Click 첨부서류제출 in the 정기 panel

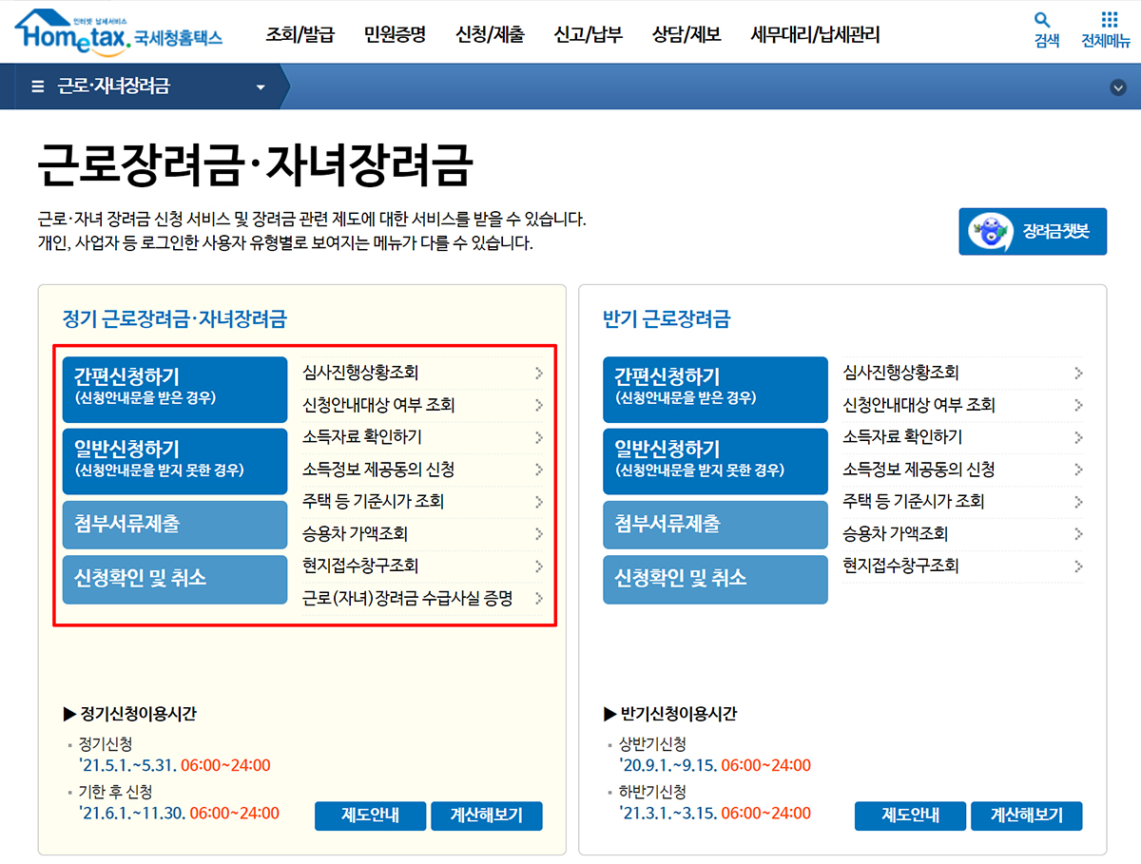point(175,525)
